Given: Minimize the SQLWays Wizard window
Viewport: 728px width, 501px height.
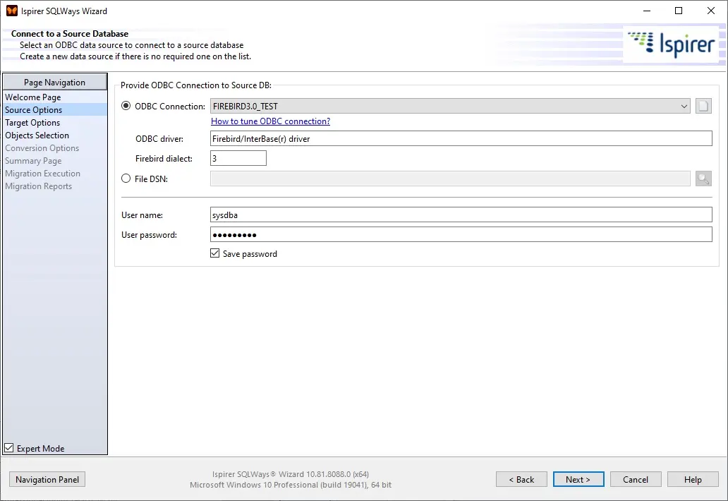Looking at the screenshot, I should pos(647,11).
